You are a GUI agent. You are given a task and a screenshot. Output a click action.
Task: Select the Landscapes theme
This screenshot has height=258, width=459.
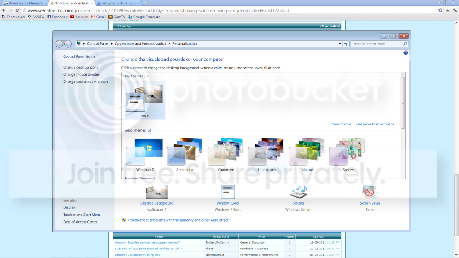pos(267,155)
